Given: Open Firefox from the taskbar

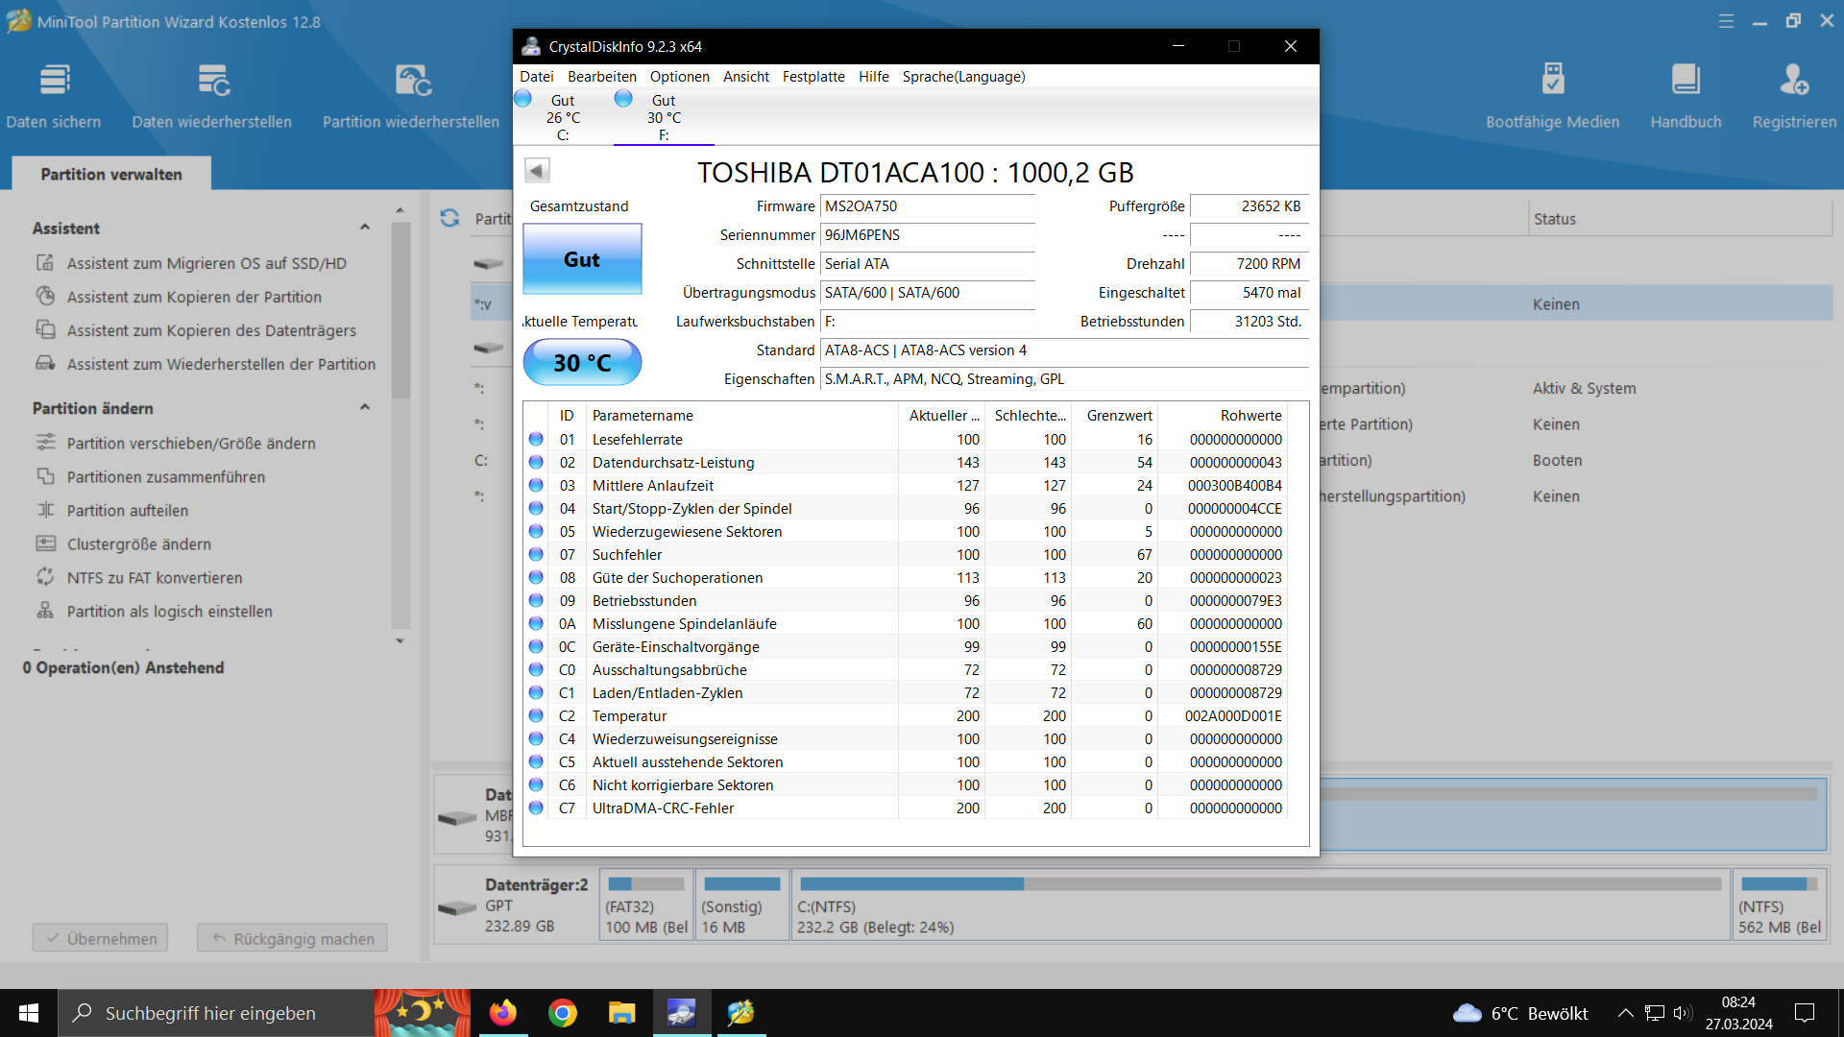Looking at the screenshot, I should point(502,1013).
